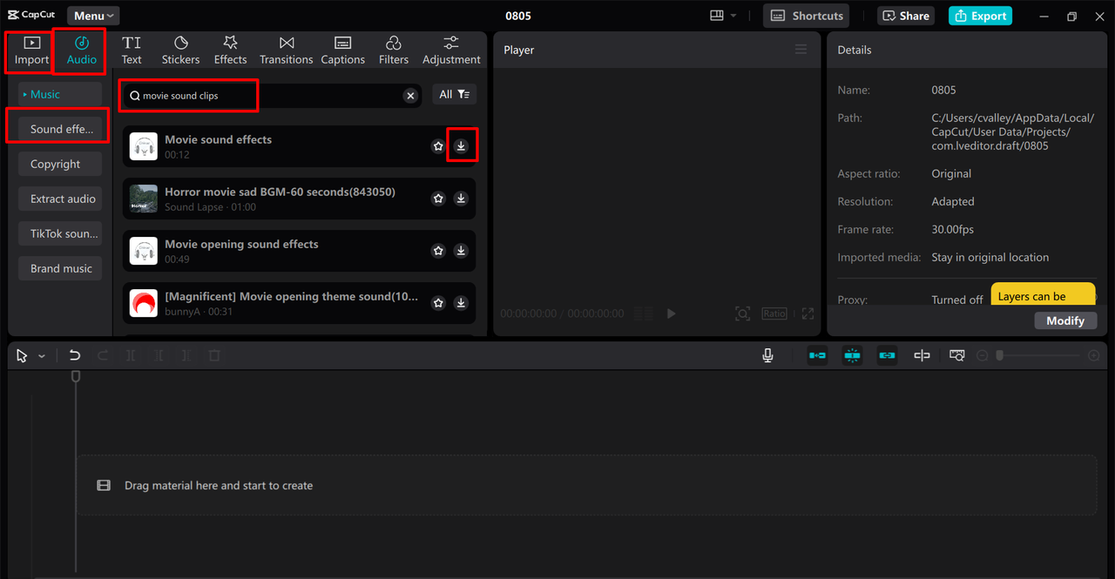Click the Split clip tool
This screenshot has width=1115, height=579.
pos(131,355)
